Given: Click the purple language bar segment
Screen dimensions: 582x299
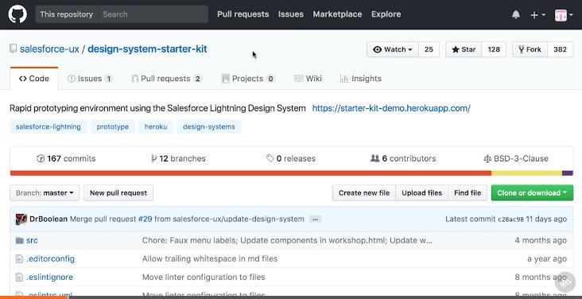Looking at the screenshot, I should (x=568, y=173).
